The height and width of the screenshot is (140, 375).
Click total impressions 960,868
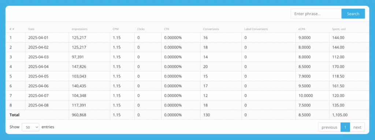(79, 115)
